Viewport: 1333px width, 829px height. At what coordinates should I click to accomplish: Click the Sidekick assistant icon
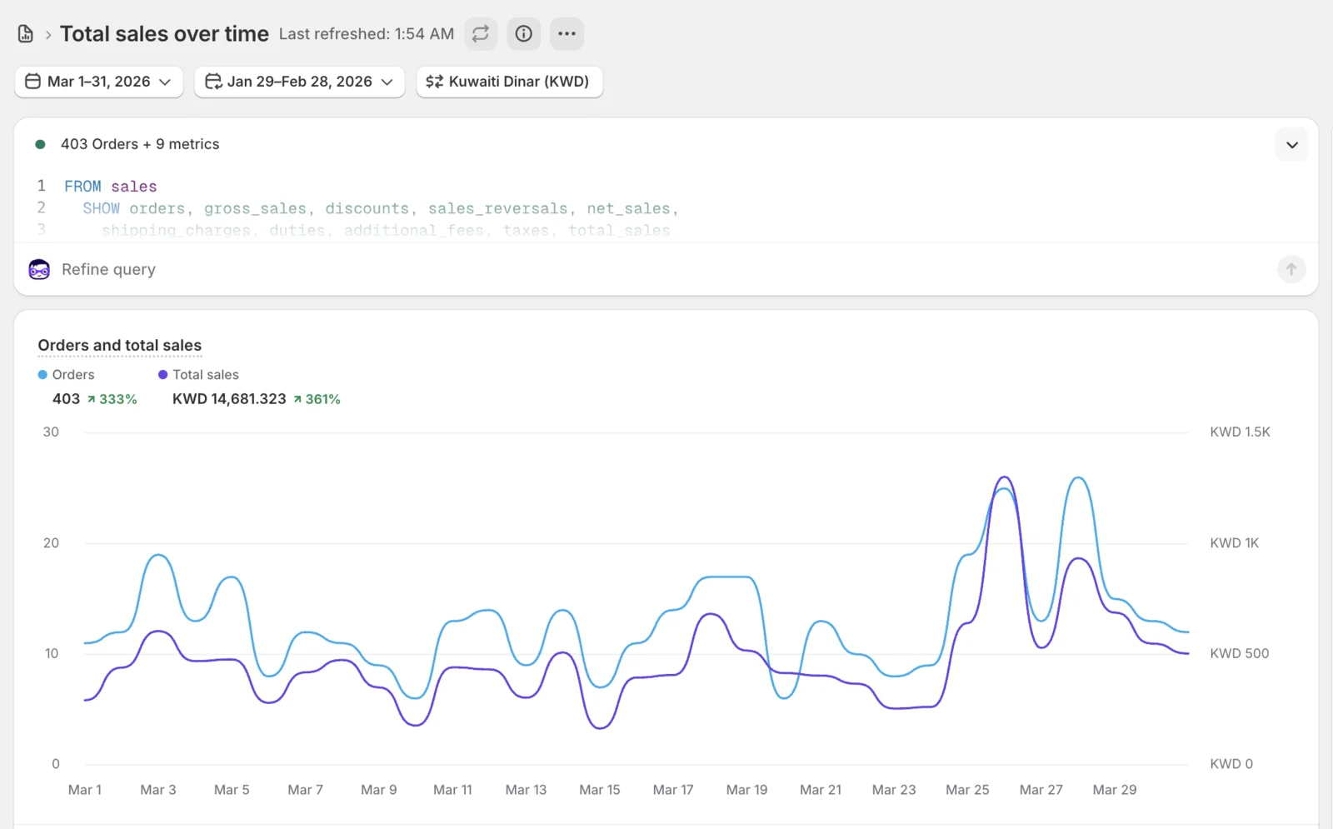coord(39,269)
